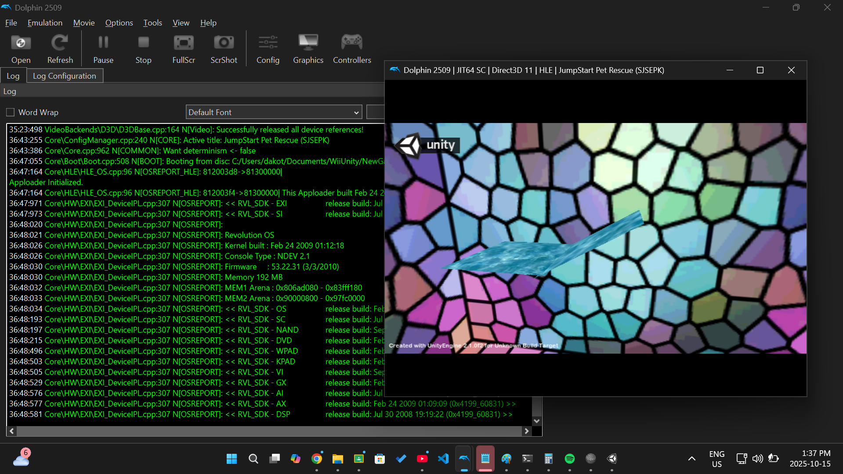The height and width of the screenshot is (474, 843).
Task: Open Microsoft To Do from the taskbar
Action: pyautogui.click(x=401, y=459)
